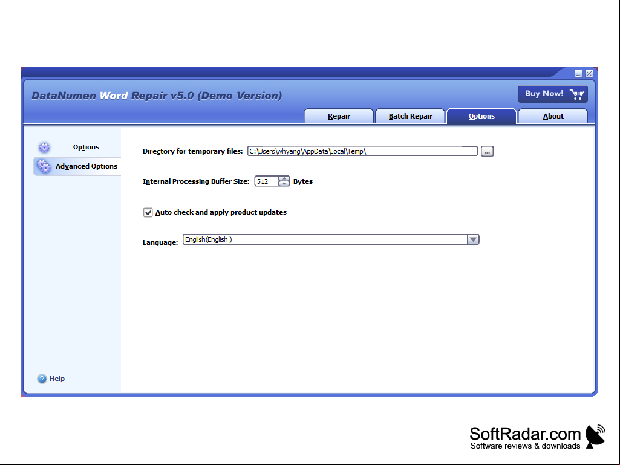Click the temporary files directory field

click(x=362, y=151)
